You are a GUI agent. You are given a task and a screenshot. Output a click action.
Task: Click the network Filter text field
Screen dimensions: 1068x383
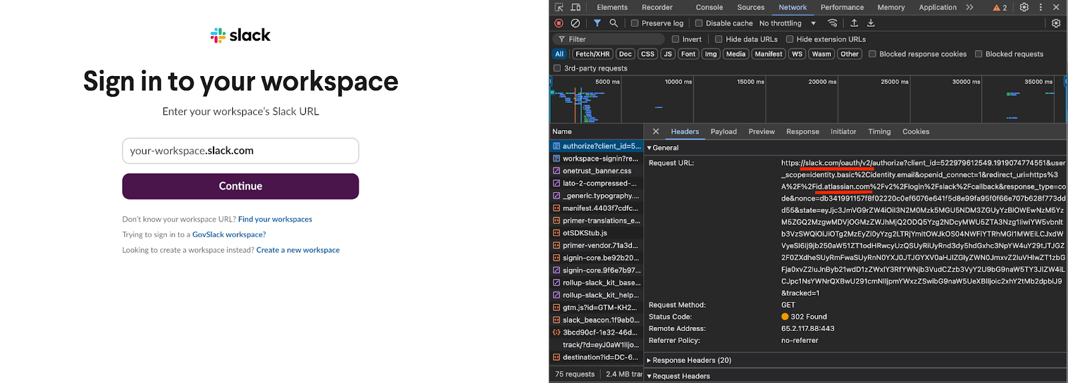(x=609, y=39)
